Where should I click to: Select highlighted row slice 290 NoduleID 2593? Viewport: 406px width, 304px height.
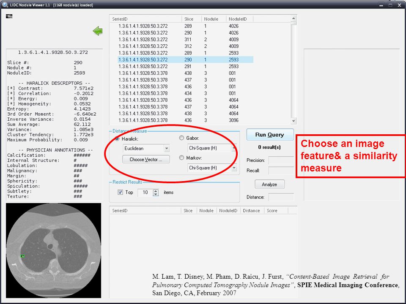pos(185,60)
